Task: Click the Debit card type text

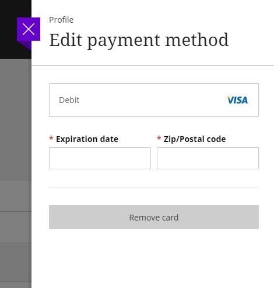Action: pyautogui.click(x=69, y=100)
